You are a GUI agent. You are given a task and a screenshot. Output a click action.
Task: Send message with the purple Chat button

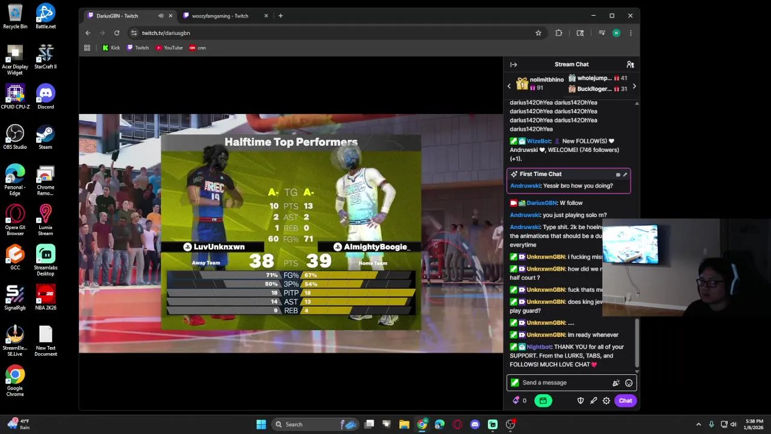pos(625,400)
